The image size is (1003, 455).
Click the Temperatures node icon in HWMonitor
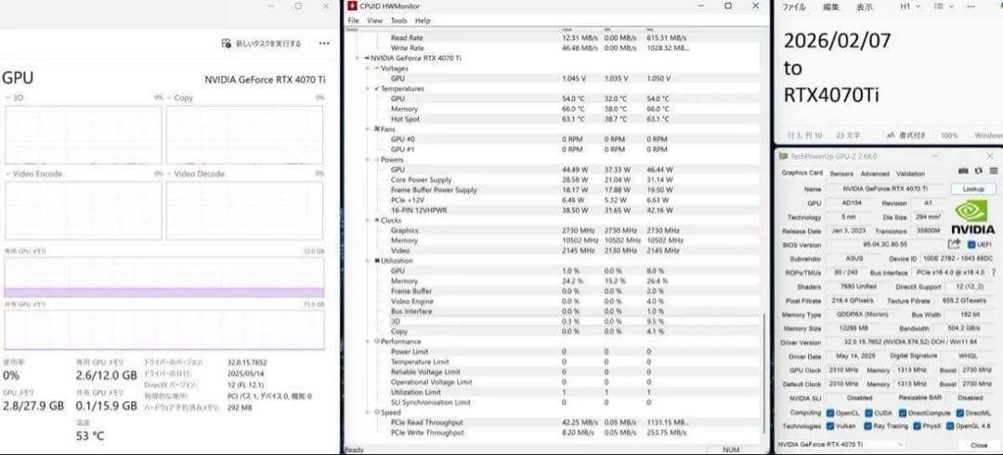[377, 88]
